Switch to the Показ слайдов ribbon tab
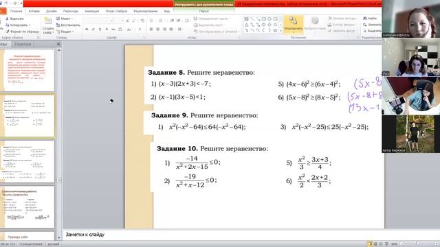This screenshot has width=440, height=247. tap(116, 11)
